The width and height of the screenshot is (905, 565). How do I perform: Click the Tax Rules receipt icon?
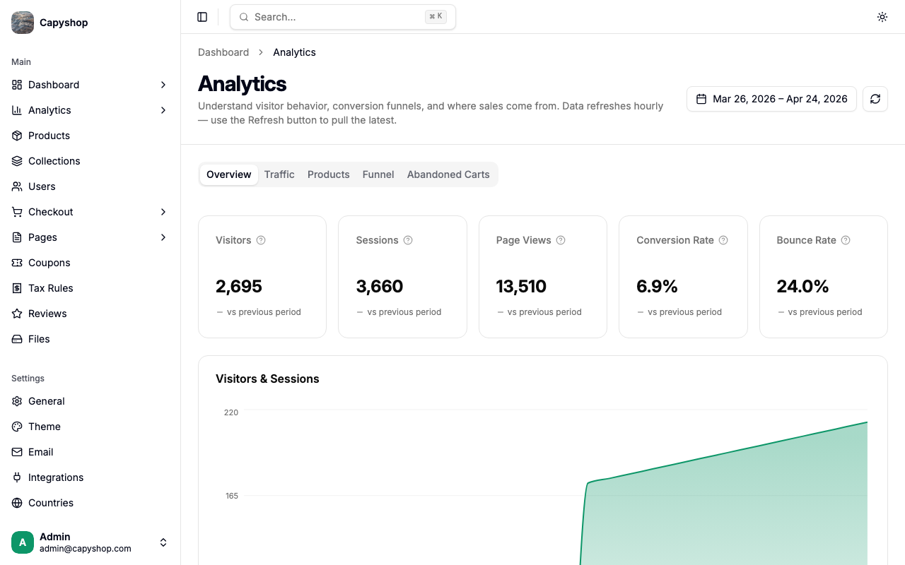tap(17, 288)
